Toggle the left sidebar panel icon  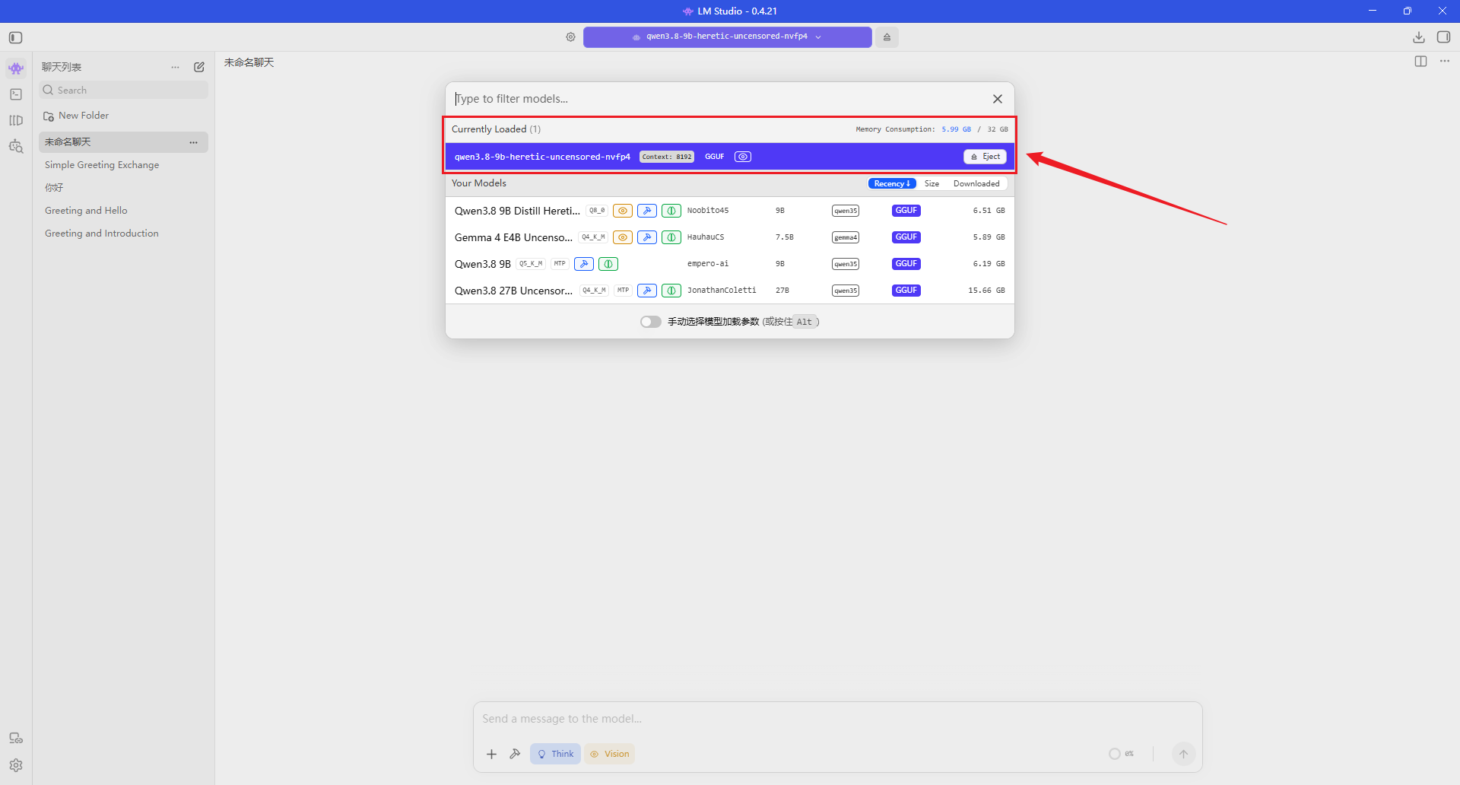[16, 37]
